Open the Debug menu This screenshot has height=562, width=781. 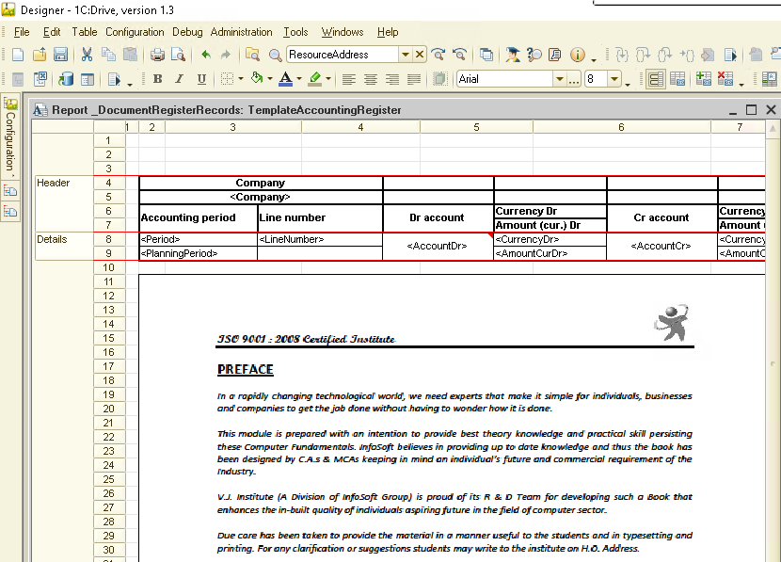[x=187, y=32]
